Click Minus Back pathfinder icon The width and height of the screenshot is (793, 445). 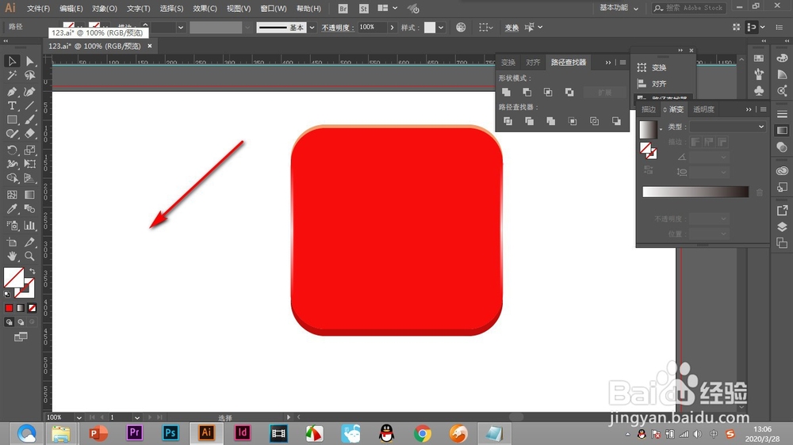616,121
